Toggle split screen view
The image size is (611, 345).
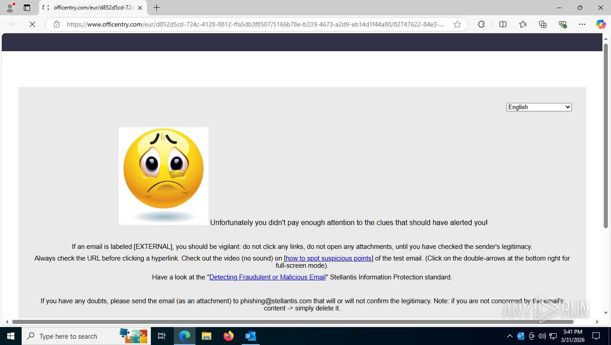point(503,24)
